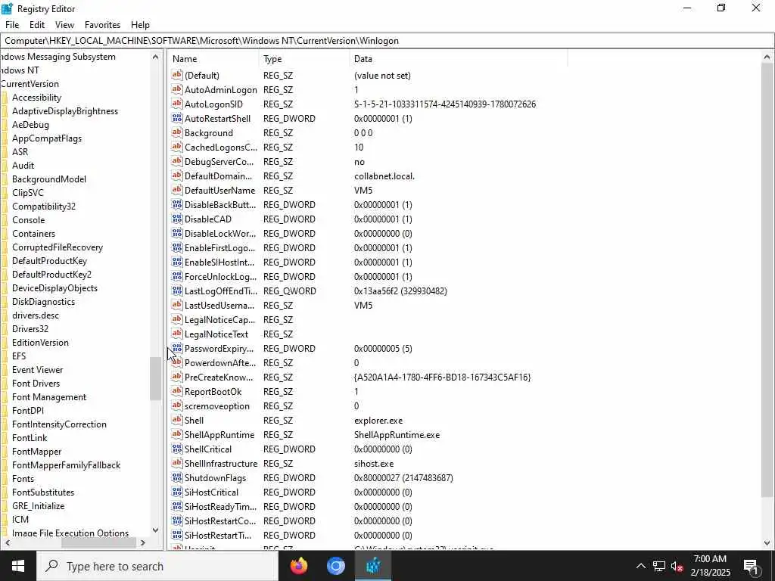Click tree pane scroll up arrow

tap(155, 57)
